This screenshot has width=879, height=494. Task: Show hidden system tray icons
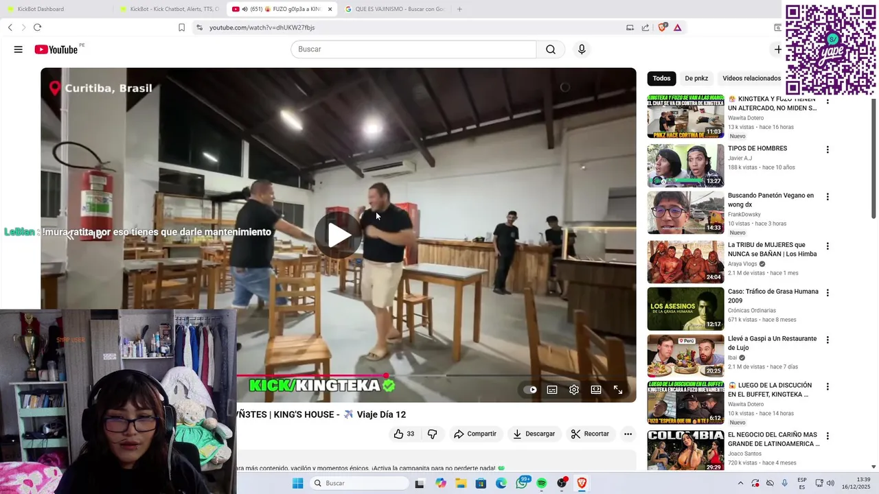pyautogui.click(x=740, y=483)
